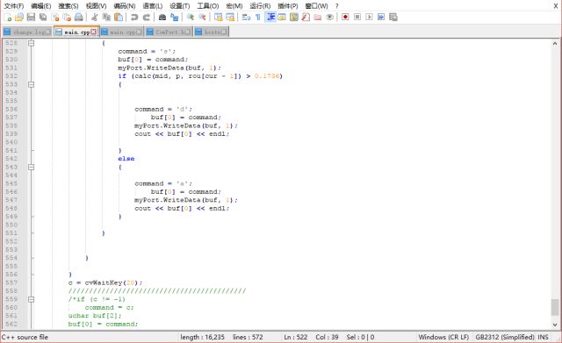This screenshot has height=343, width=562.
Task: Zoom in using the magnifier plus icon
Action: pyautogui.click(x=191, y=18)
